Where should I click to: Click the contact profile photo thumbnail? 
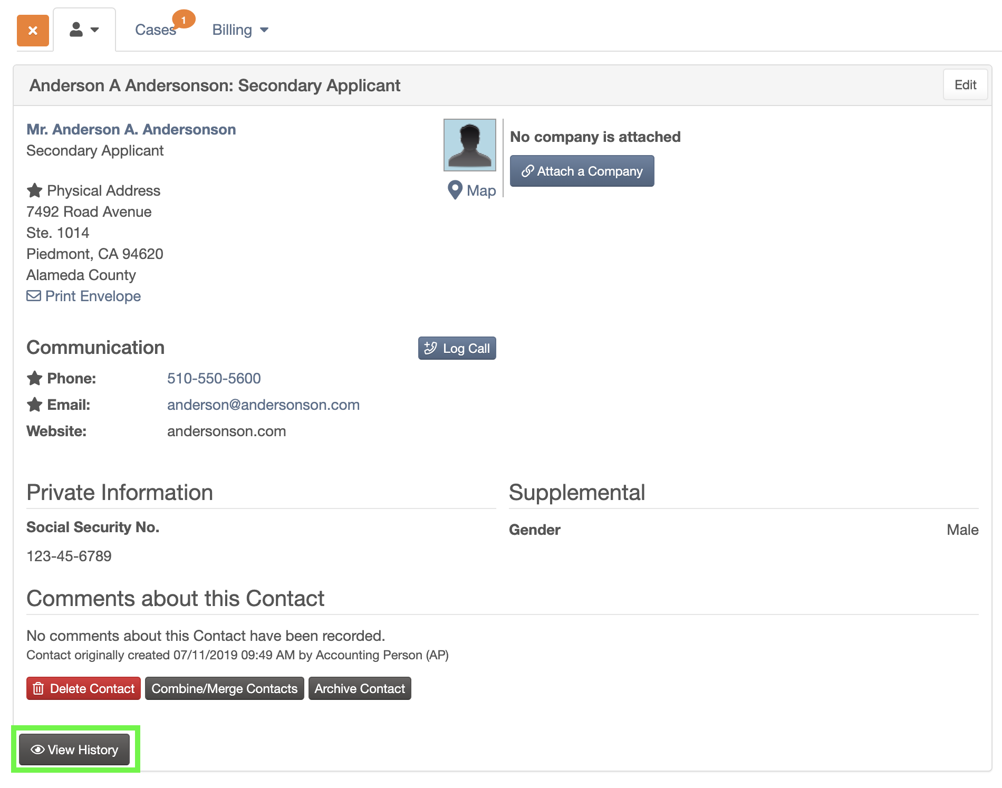click(470, 145)
